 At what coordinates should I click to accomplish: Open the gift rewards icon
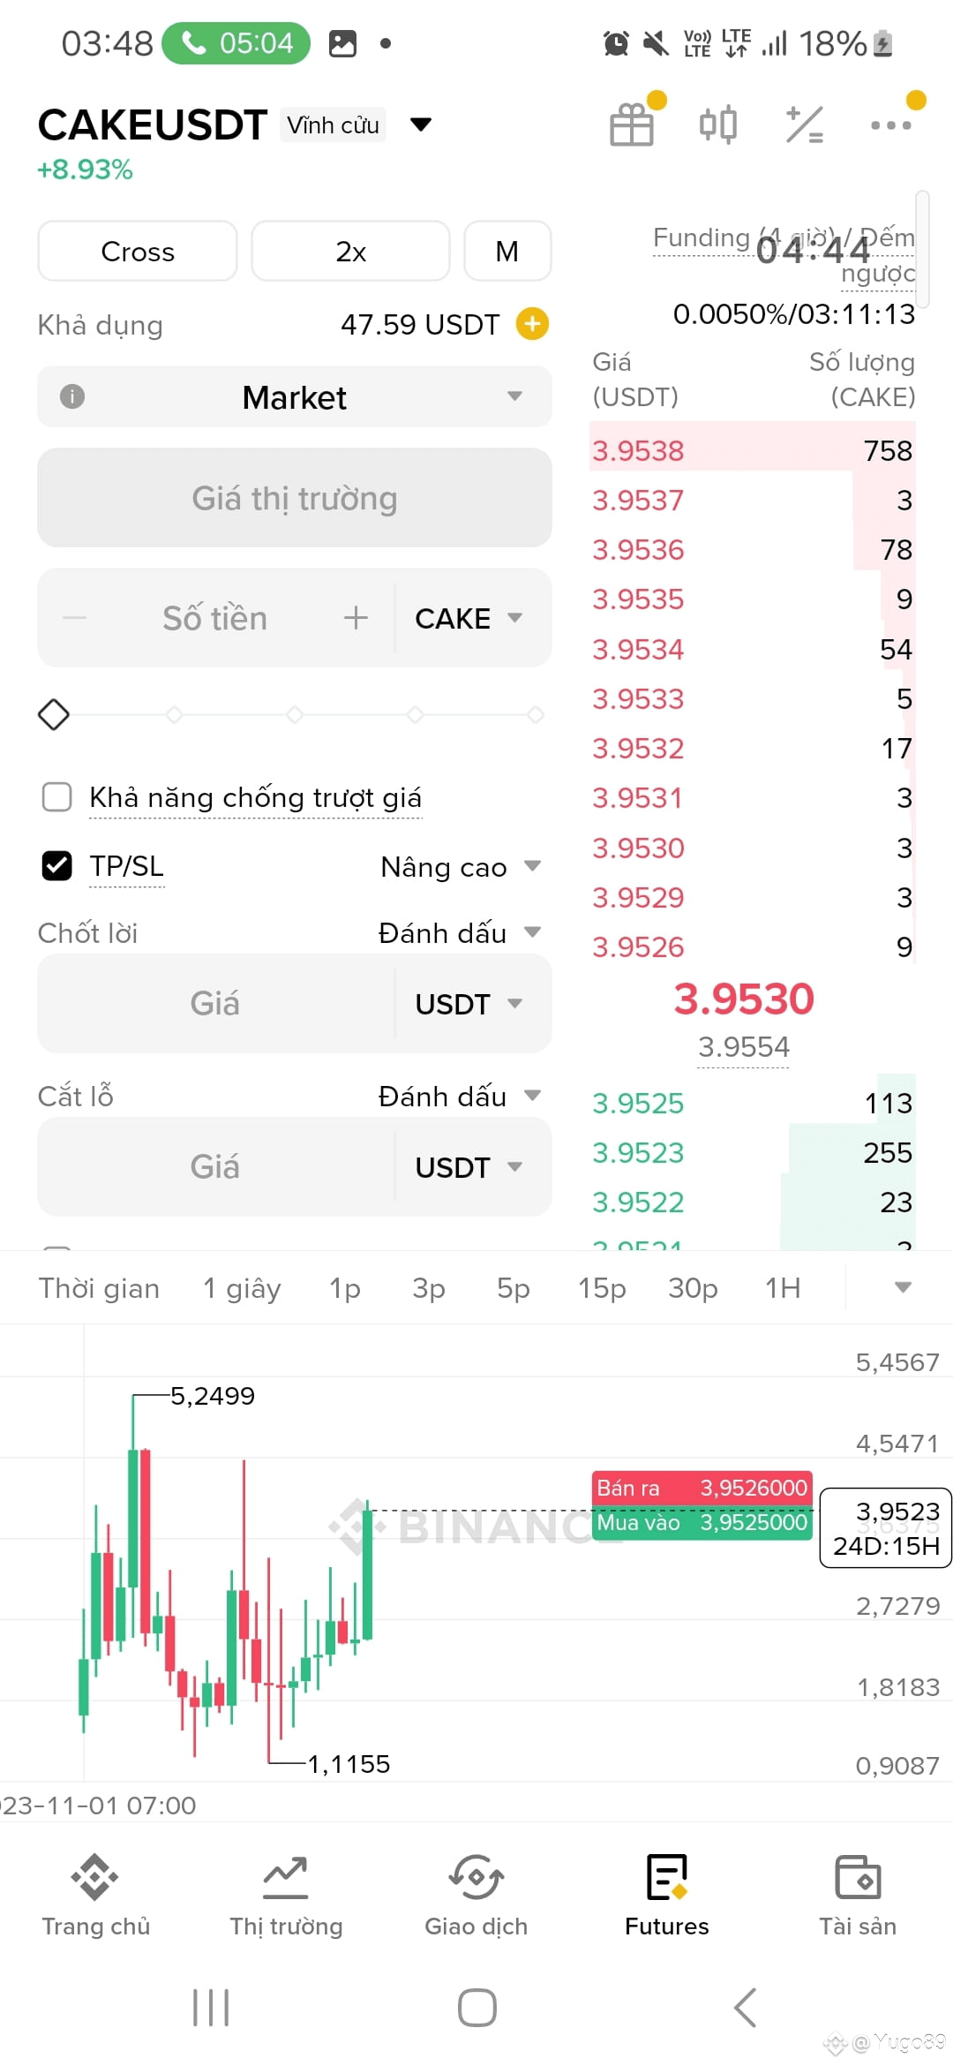tap(633, 124)
